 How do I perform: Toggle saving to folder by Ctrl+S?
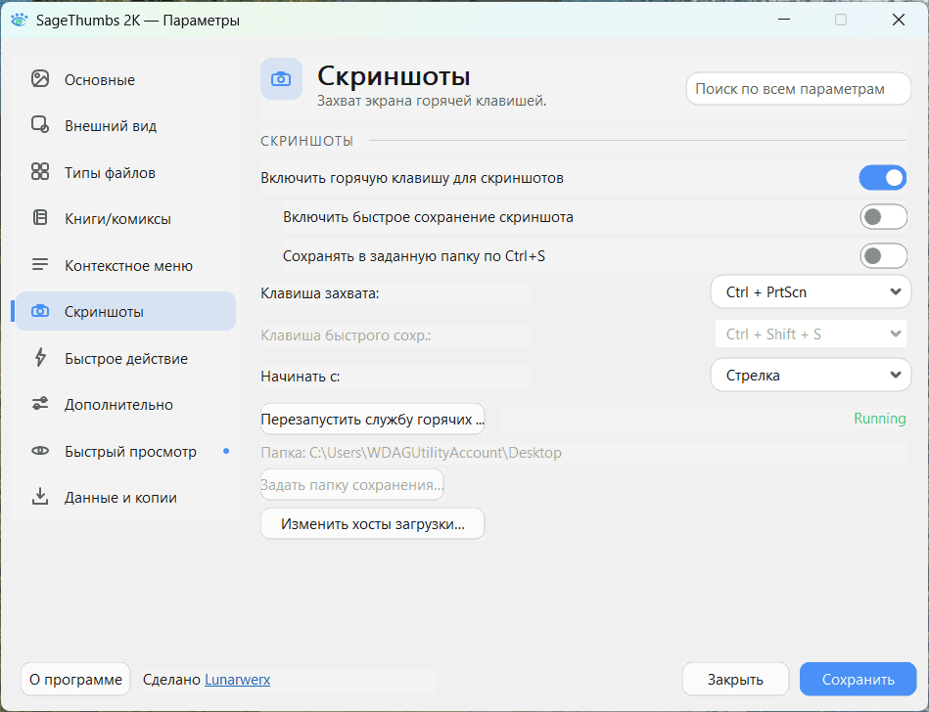pos(883,255)
